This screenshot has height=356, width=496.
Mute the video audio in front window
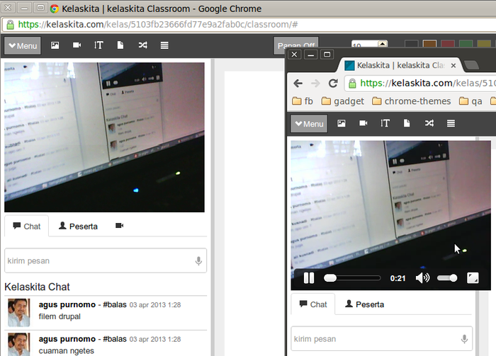422,278
